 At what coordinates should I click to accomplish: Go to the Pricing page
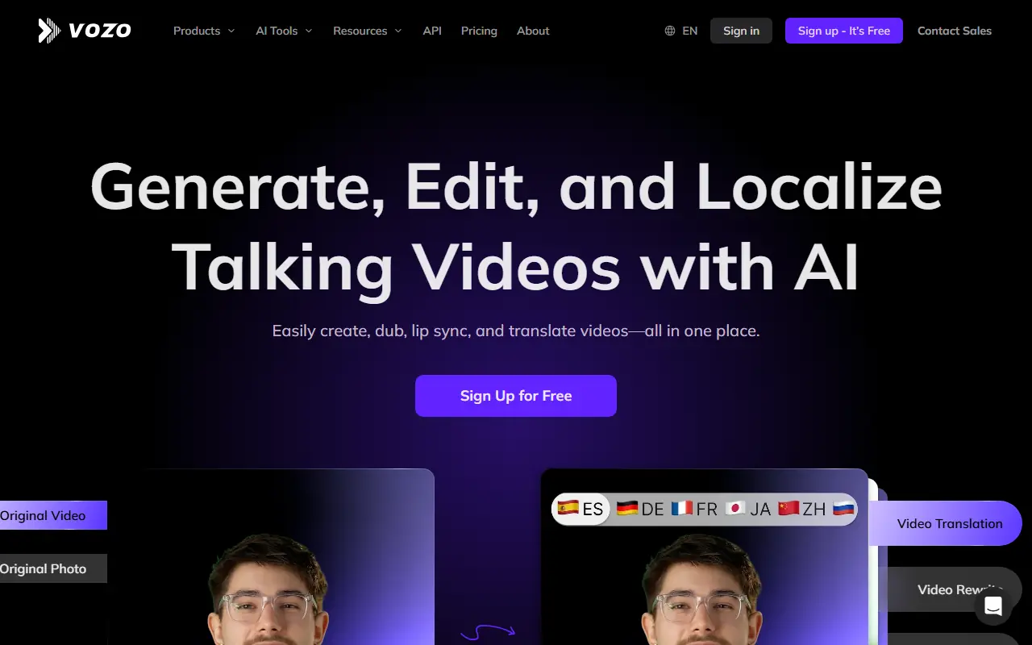(479, 31)
